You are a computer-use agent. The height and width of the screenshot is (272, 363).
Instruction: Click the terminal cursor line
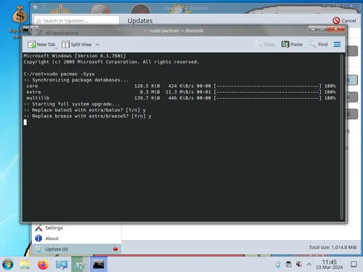pyautogui.click(x=25, y=122)
